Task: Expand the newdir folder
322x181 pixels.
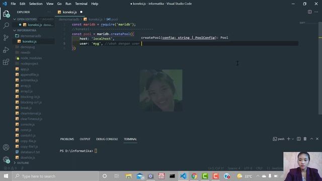Action: click(26, 52)
